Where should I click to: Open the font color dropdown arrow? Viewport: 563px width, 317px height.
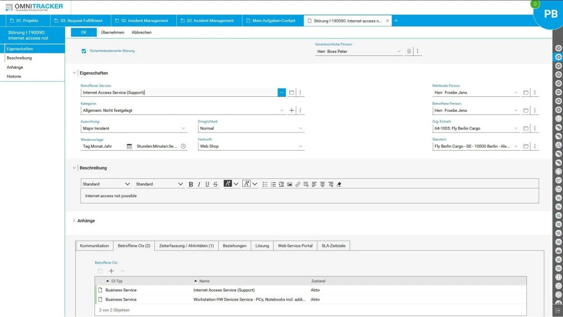pos(236,184)
